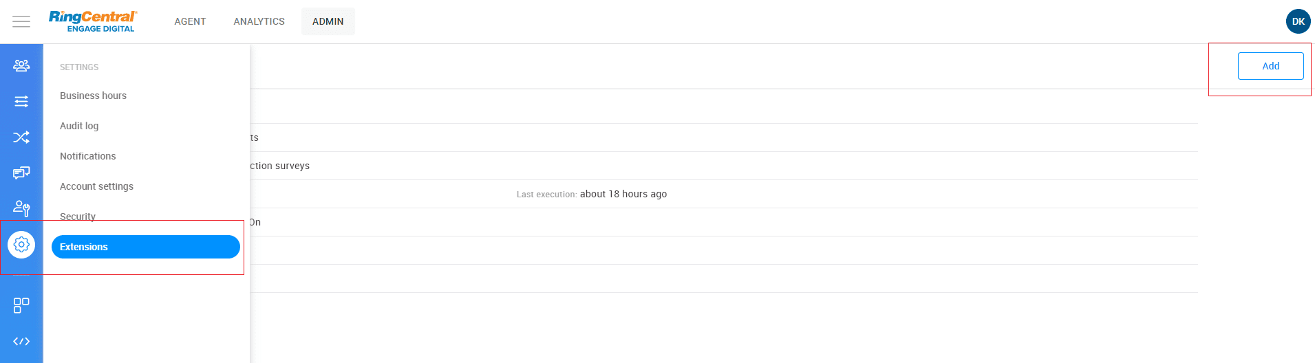The height and width of the screenshot is (363, 1315).
Task: Click the user with wrench sidebar icon
Action: tap(21, 208)
